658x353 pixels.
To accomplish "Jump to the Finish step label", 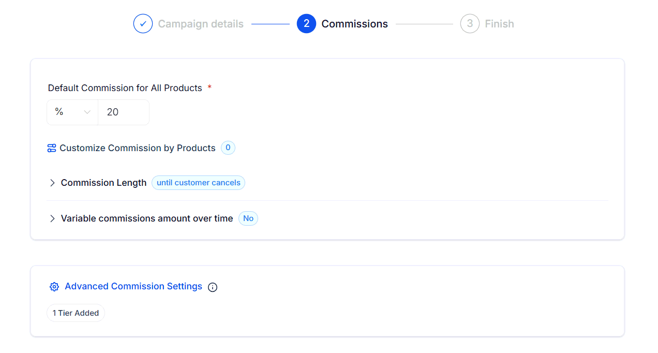I will pyautogui.click(x=499, y=24).
